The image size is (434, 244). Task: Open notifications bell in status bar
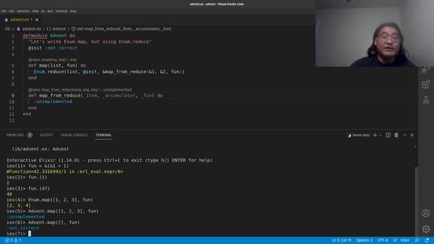(x=427, y=240)
